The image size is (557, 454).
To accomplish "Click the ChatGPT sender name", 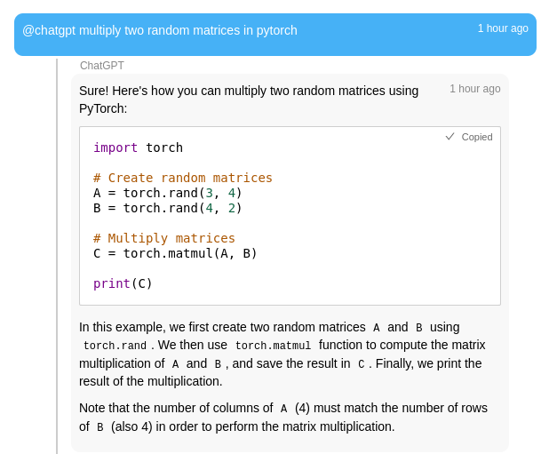I will click(102, 66).
